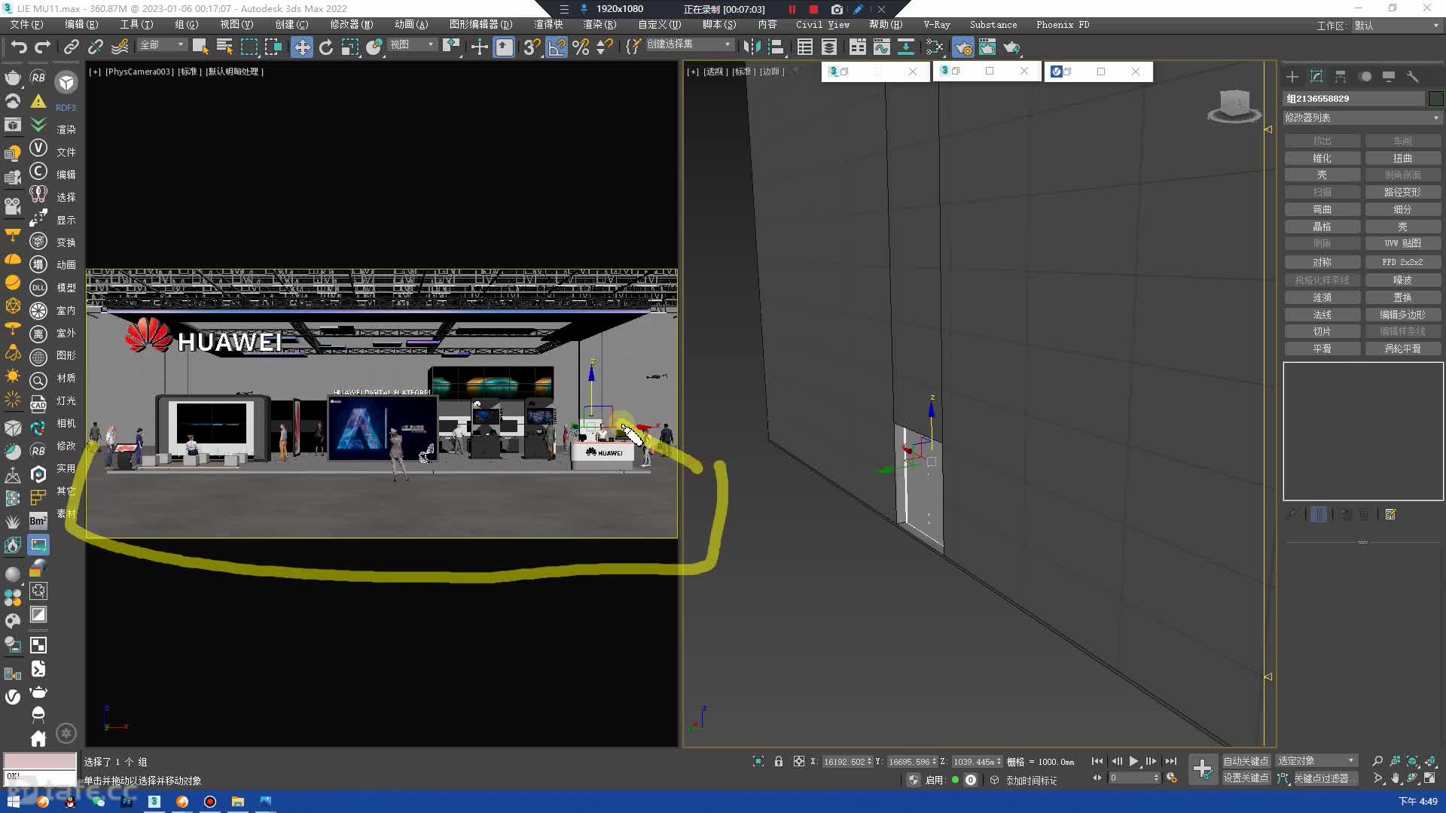Click the Undo arrow icon
Screen dimensions: 1446x813
[18, 47]
